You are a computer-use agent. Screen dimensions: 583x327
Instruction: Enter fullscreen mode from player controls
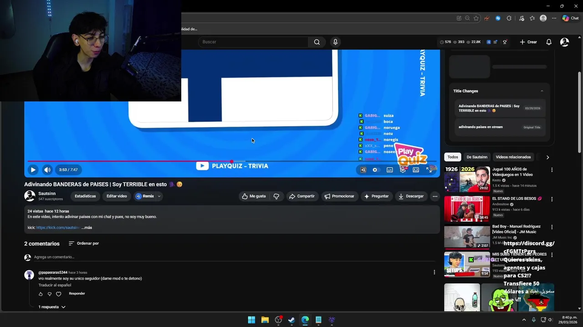coord(429,170)
